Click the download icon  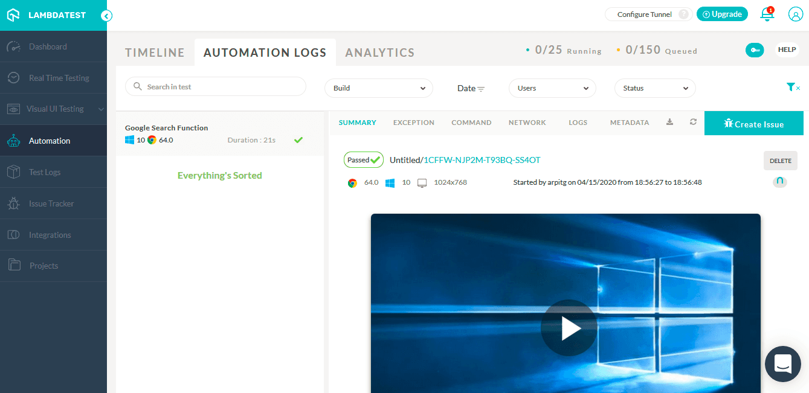click(669, 122)
